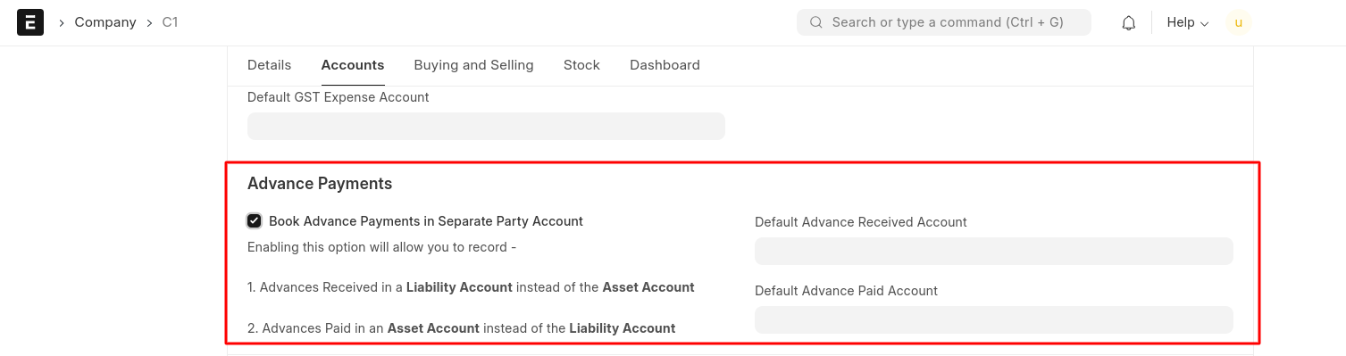Click the Default Advance Paid Account label
1346x356 pixels.
tap(846, 291)
